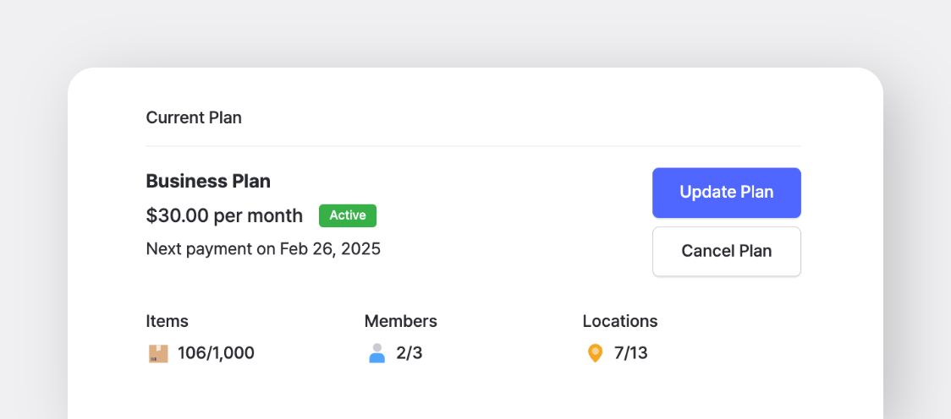Viewport: 951px width, 419px height.
Task: Click the cardboard box Items icon
Action: coord(158,353)
